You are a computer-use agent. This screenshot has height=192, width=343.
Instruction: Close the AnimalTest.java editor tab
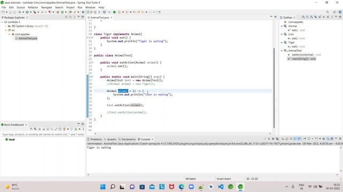click(111, 18)
